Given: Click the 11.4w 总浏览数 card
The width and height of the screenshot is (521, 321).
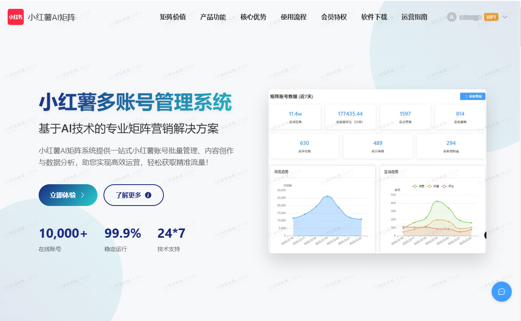Looking at the screenshot, I should tap(296, 117).
